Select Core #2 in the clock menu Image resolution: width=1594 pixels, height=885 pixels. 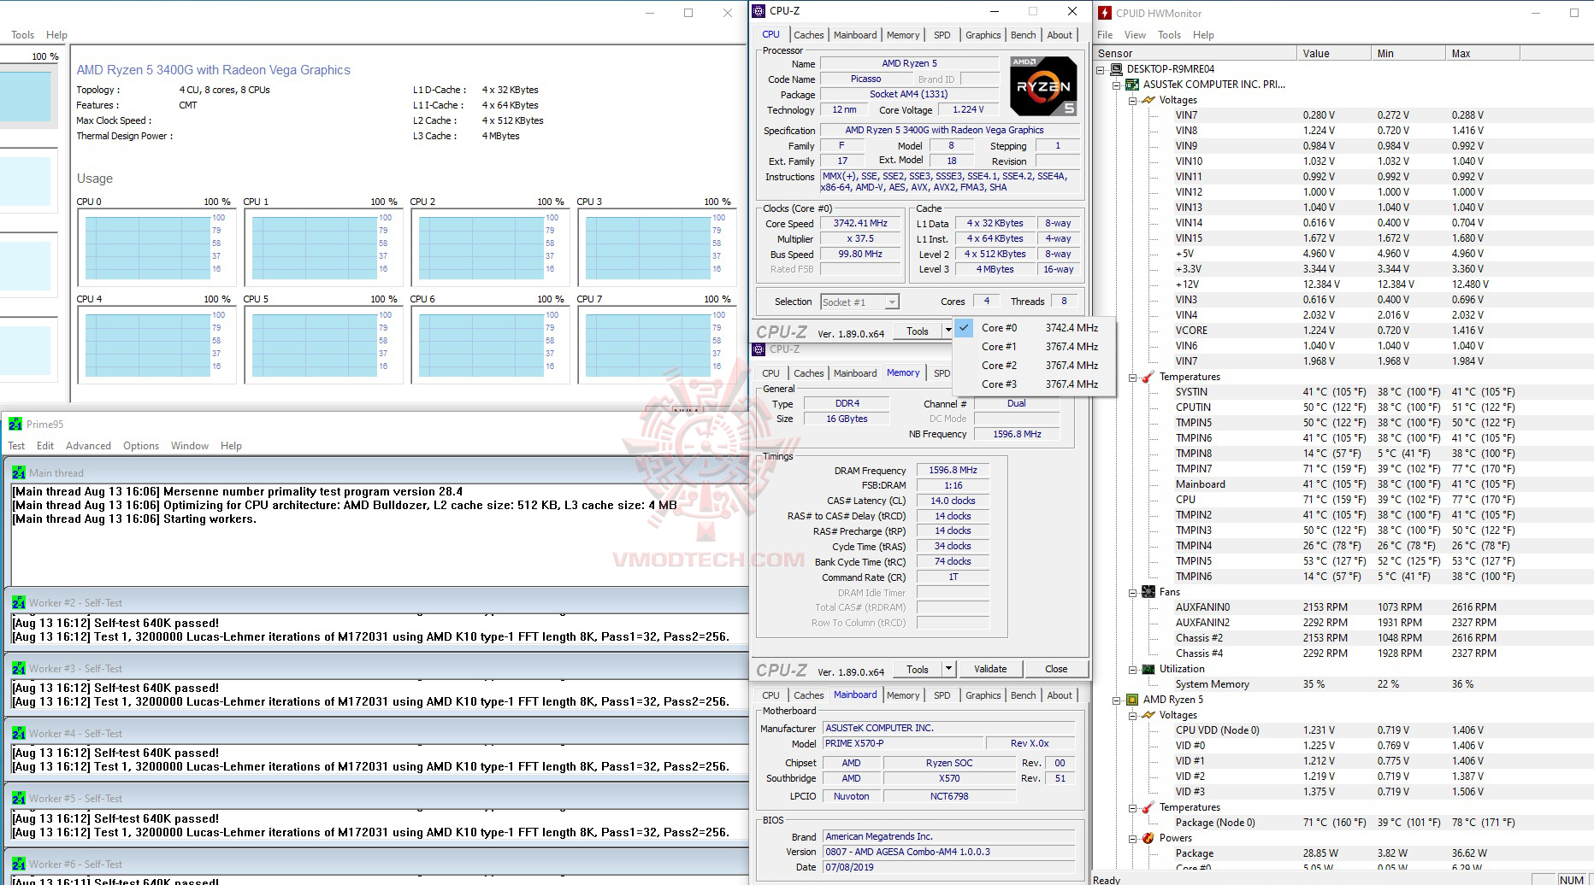[1034, 366]
